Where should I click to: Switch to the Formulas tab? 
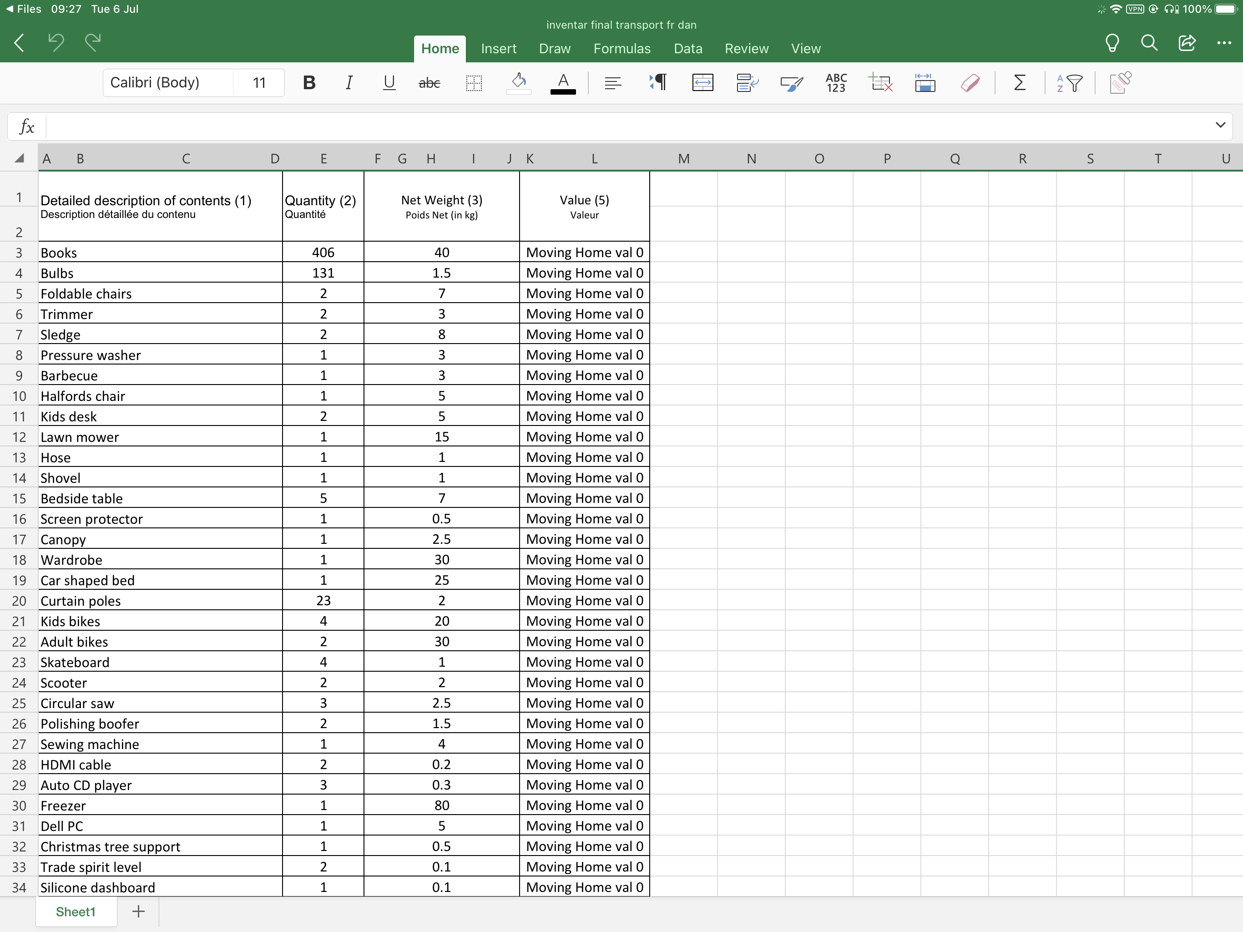click(x=621, y=49)
